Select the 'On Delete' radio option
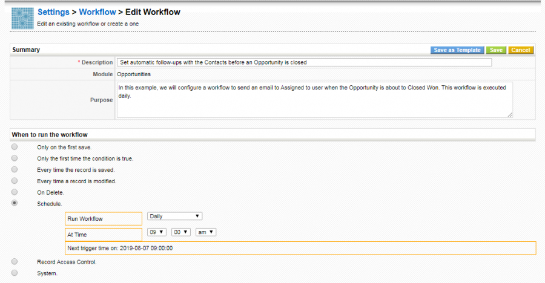The image size is (545, 283). pos(15,192)
